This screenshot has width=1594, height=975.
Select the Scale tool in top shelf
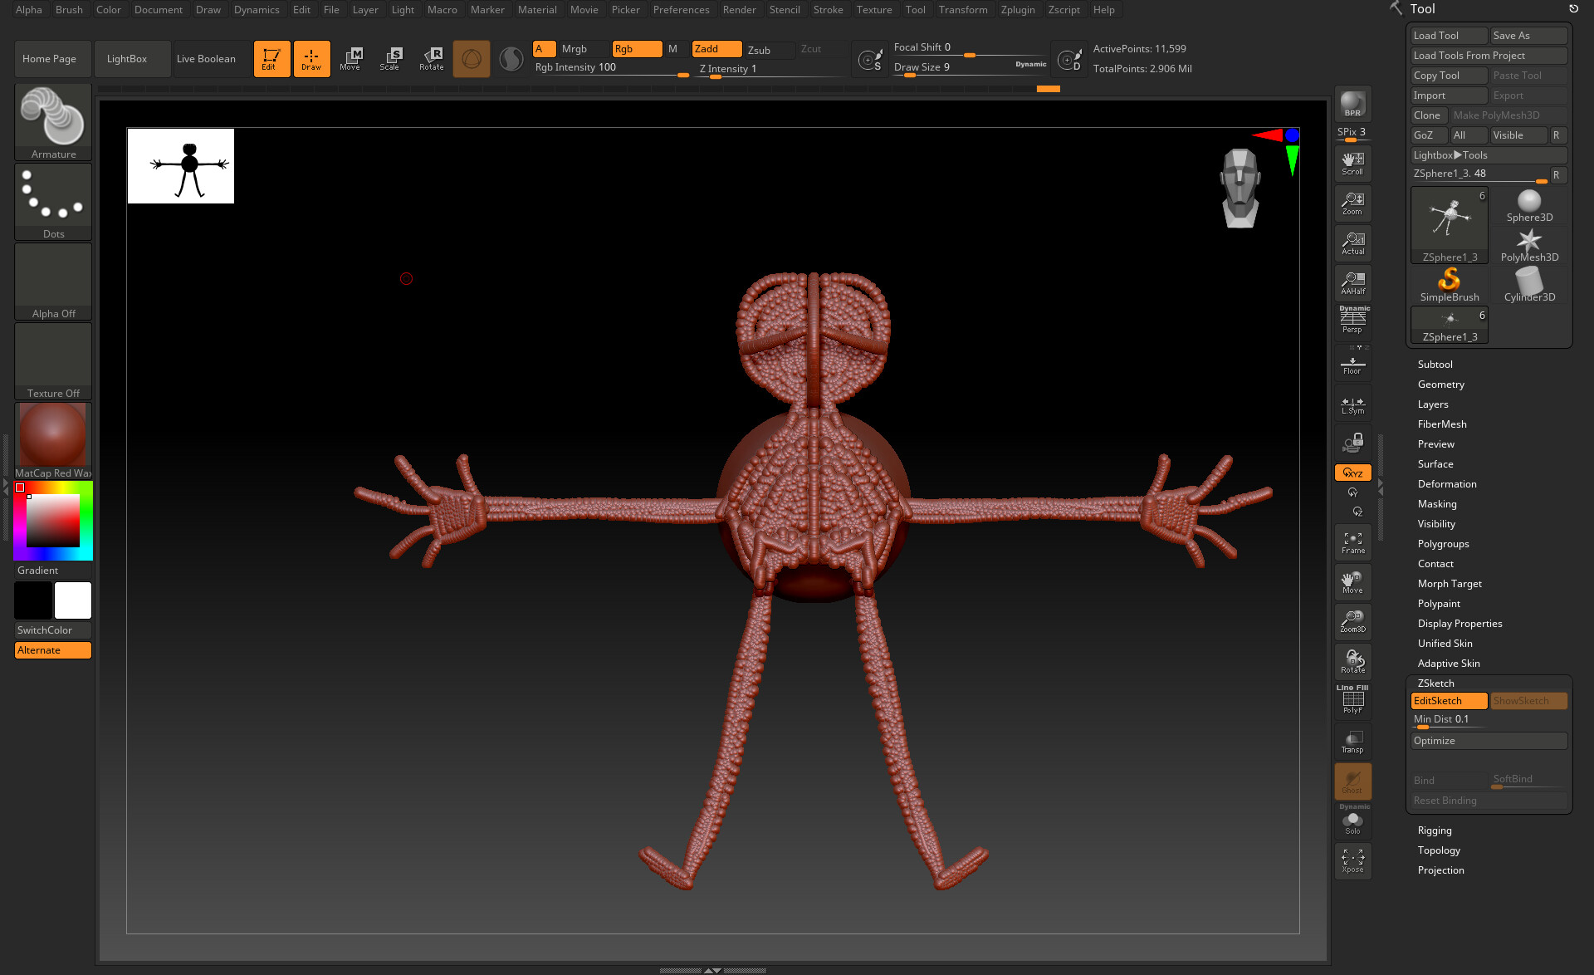(x=390, y=58)
